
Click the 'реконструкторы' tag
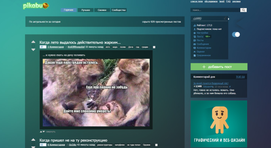(x=105, y=145)
